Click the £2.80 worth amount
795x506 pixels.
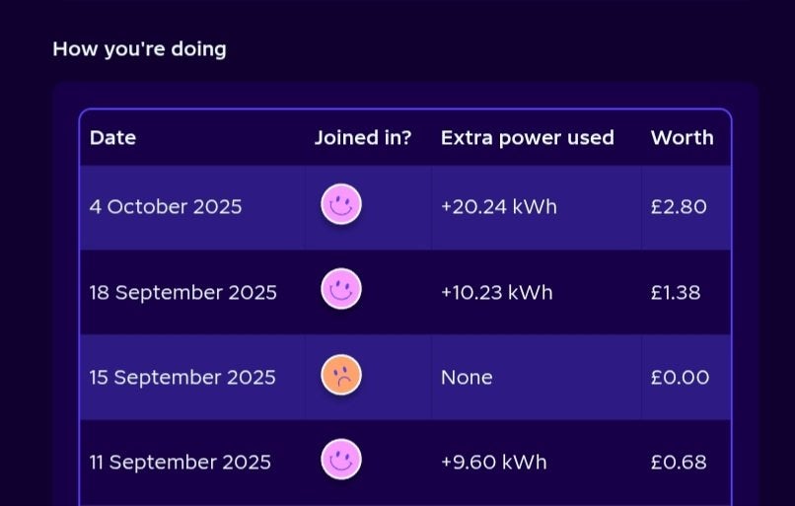(x=679, y=207)
